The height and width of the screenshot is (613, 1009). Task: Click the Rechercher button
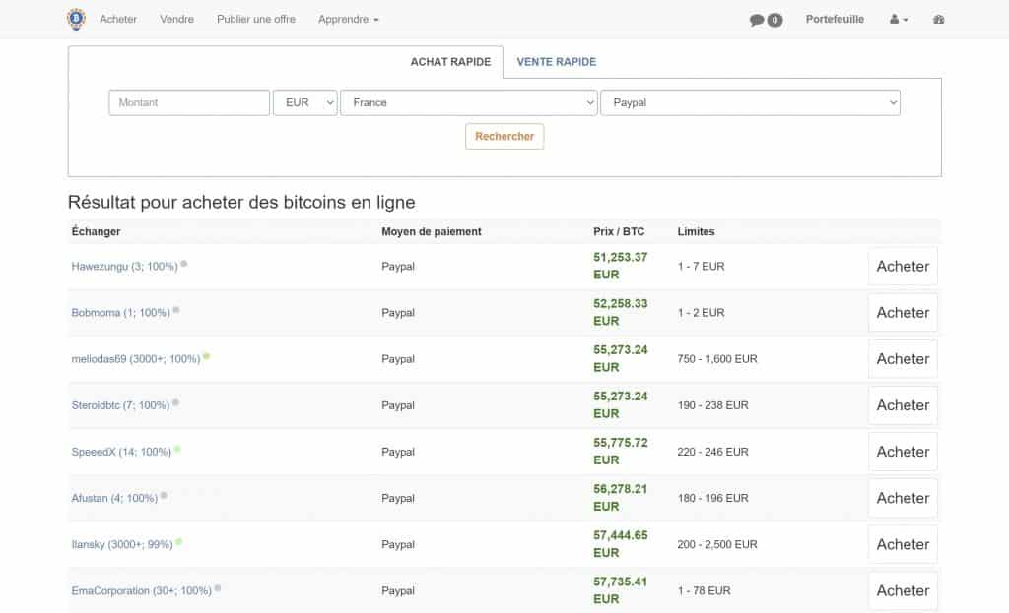coord(504,136)
